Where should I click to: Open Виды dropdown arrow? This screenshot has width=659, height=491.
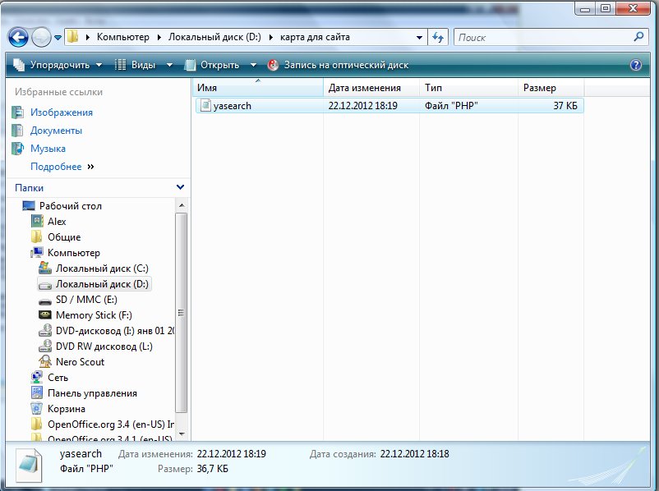[169, 65]
